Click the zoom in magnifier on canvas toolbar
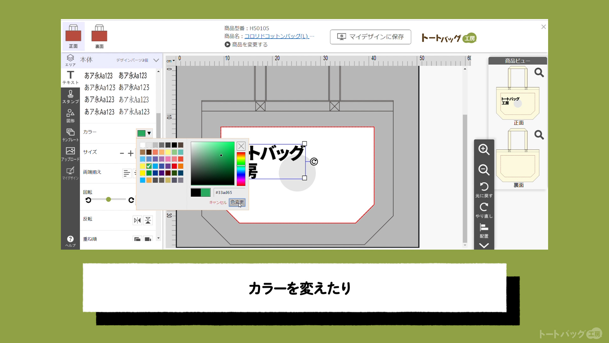The image size is (609, 343). pyautogui.click(x=484, y=149)
